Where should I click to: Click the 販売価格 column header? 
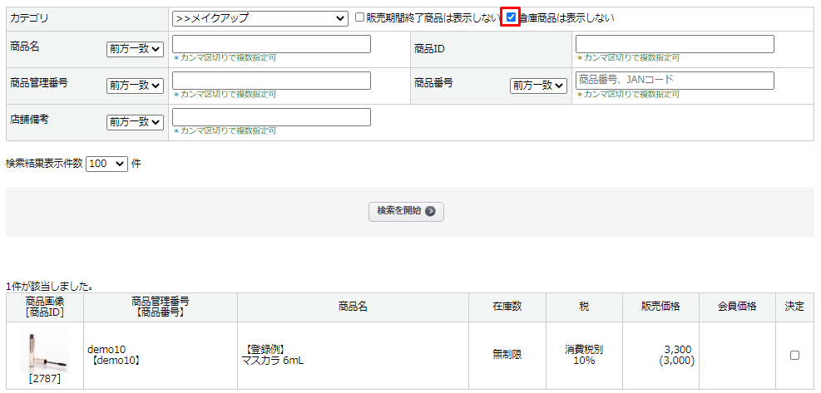pos(660,307)
